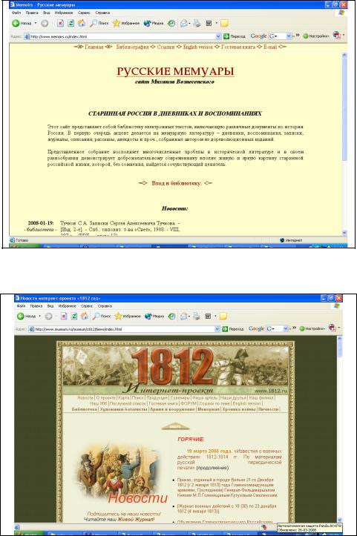Image resolution: width=357 pixels, height=536 pixels.
Task: Open ФОРУМ link on 1812 site
Action: 189,404
